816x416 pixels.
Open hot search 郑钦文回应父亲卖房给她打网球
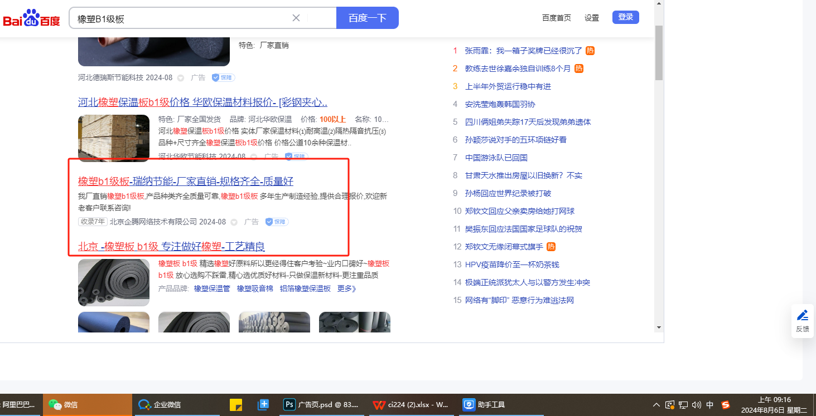[520, 211]
